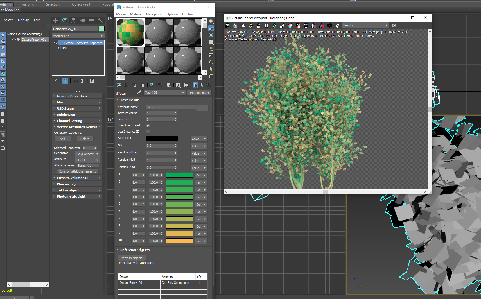Viewport: 481px width, 299px height.
Task: Pause rendering in the Octane viewport
Action: click(267, 26)
